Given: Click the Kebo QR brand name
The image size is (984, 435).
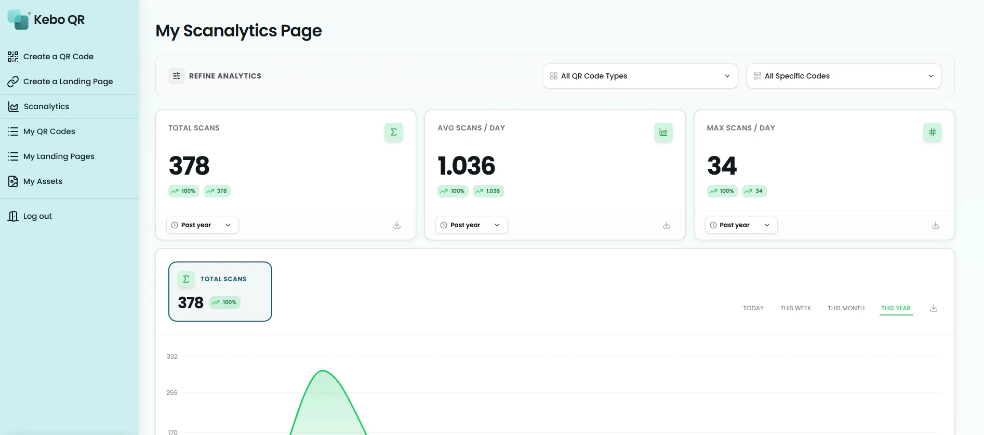Looking at the screenshot, I should click(59, 20).
